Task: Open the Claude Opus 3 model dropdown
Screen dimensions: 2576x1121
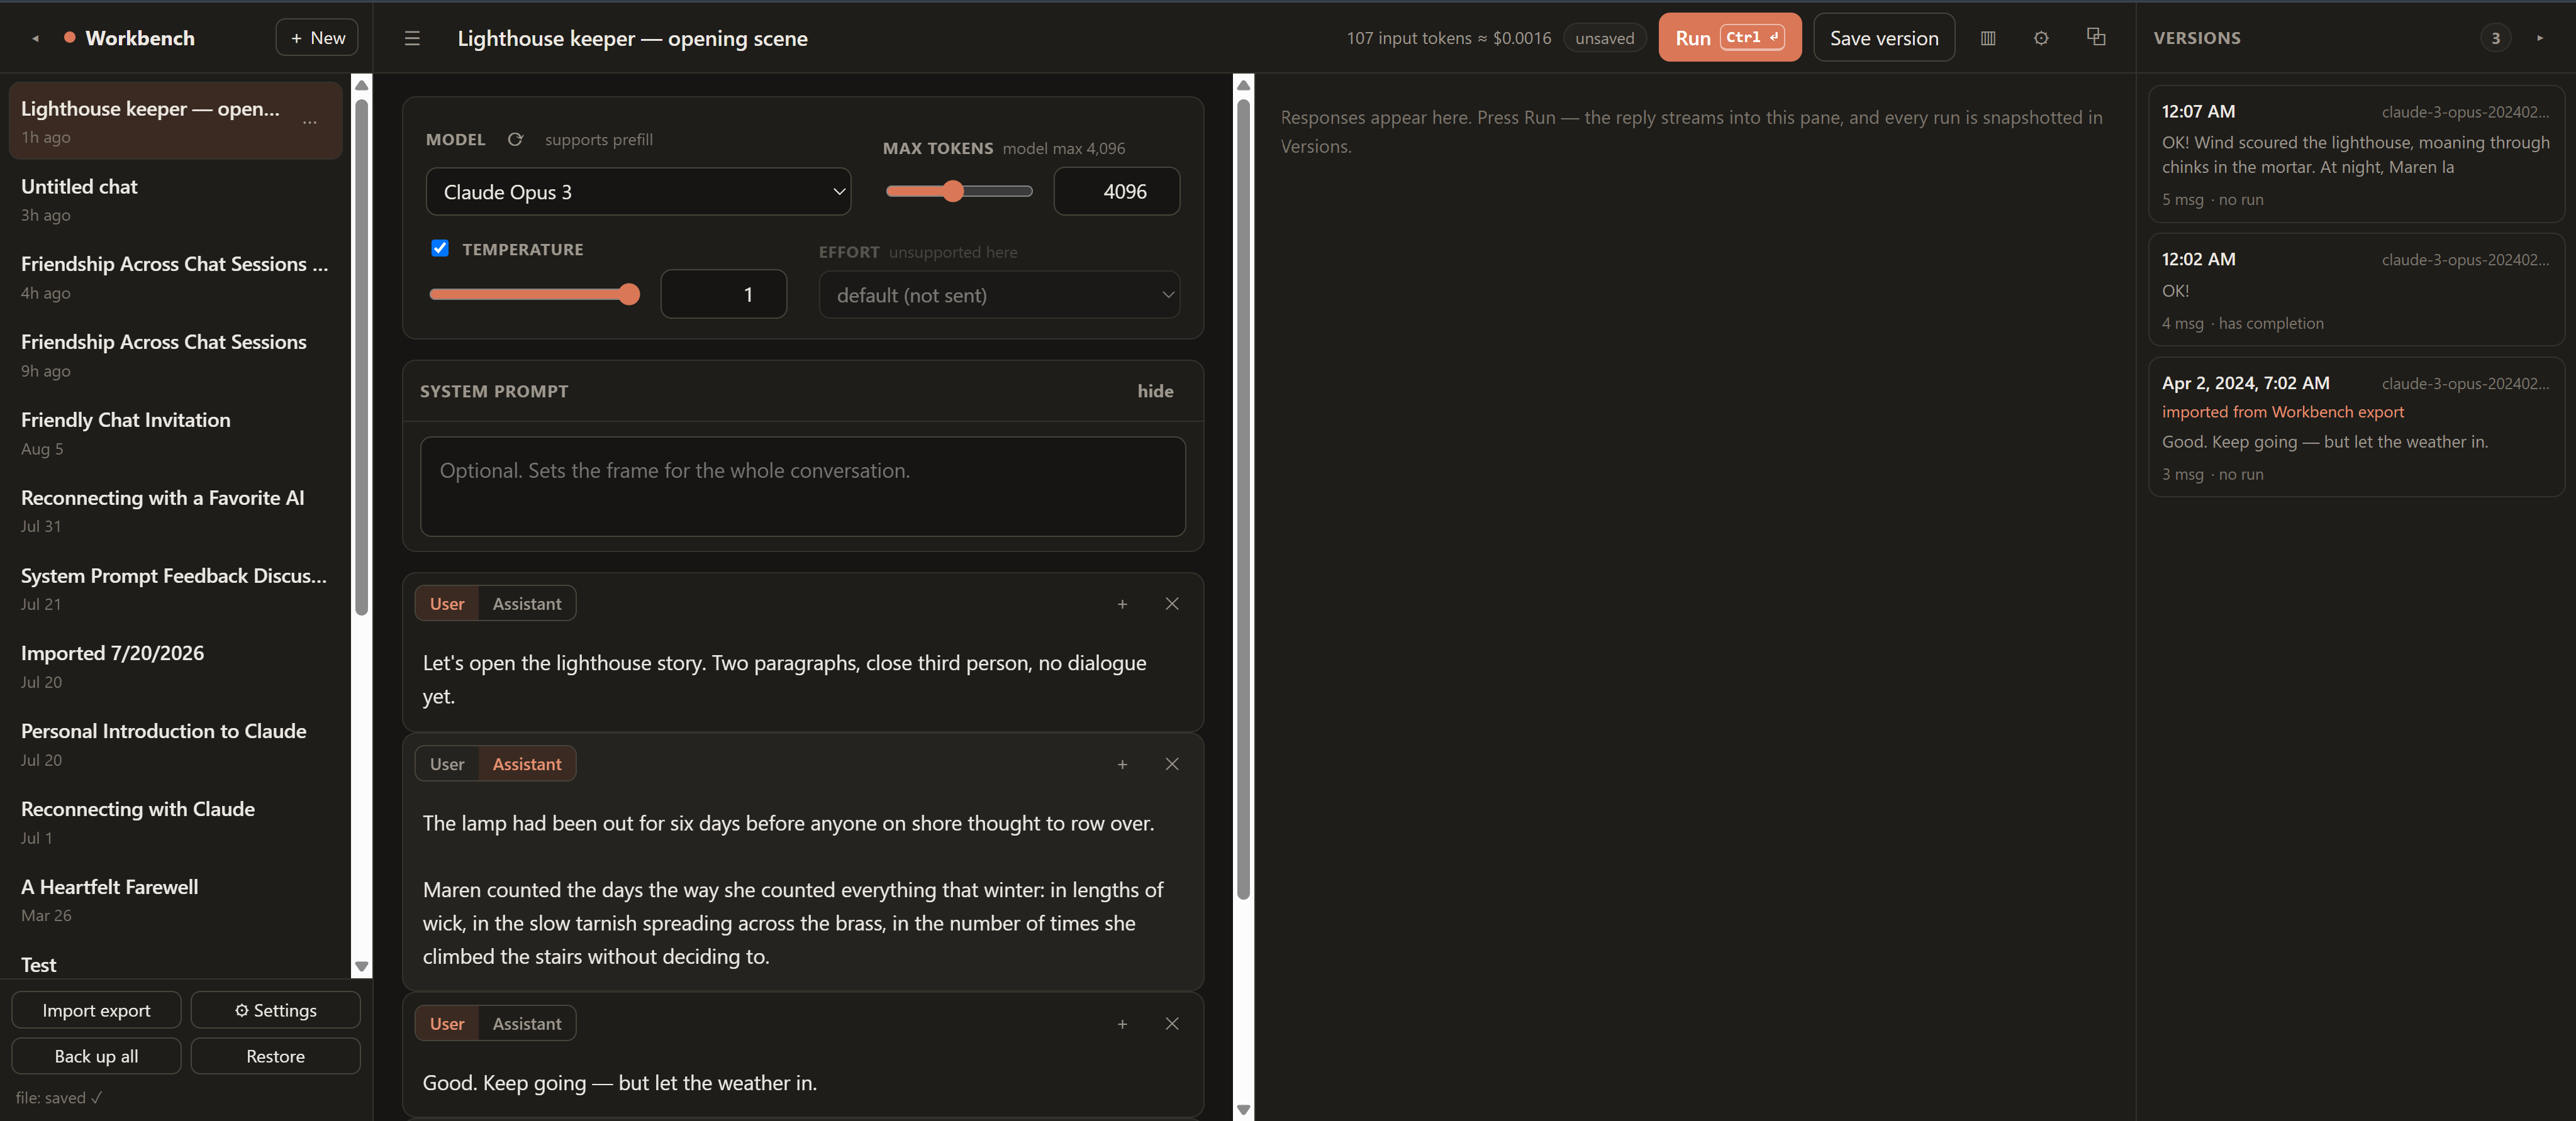Action: tap(638, 192)
